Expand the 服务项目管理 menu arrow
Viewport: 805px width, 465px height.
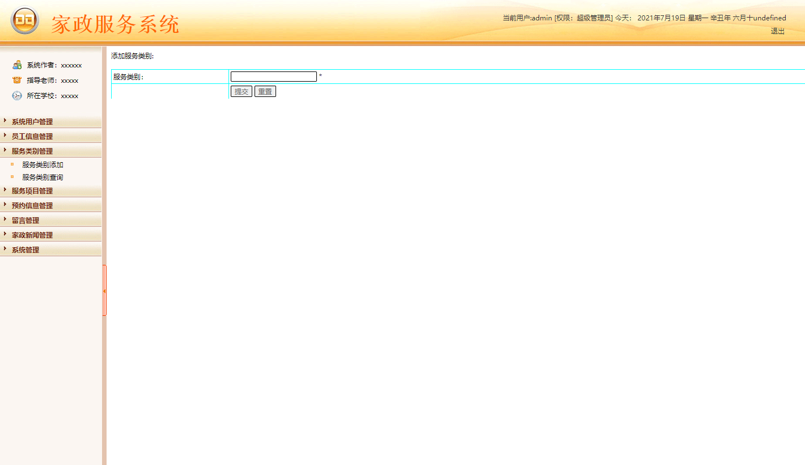5,189
